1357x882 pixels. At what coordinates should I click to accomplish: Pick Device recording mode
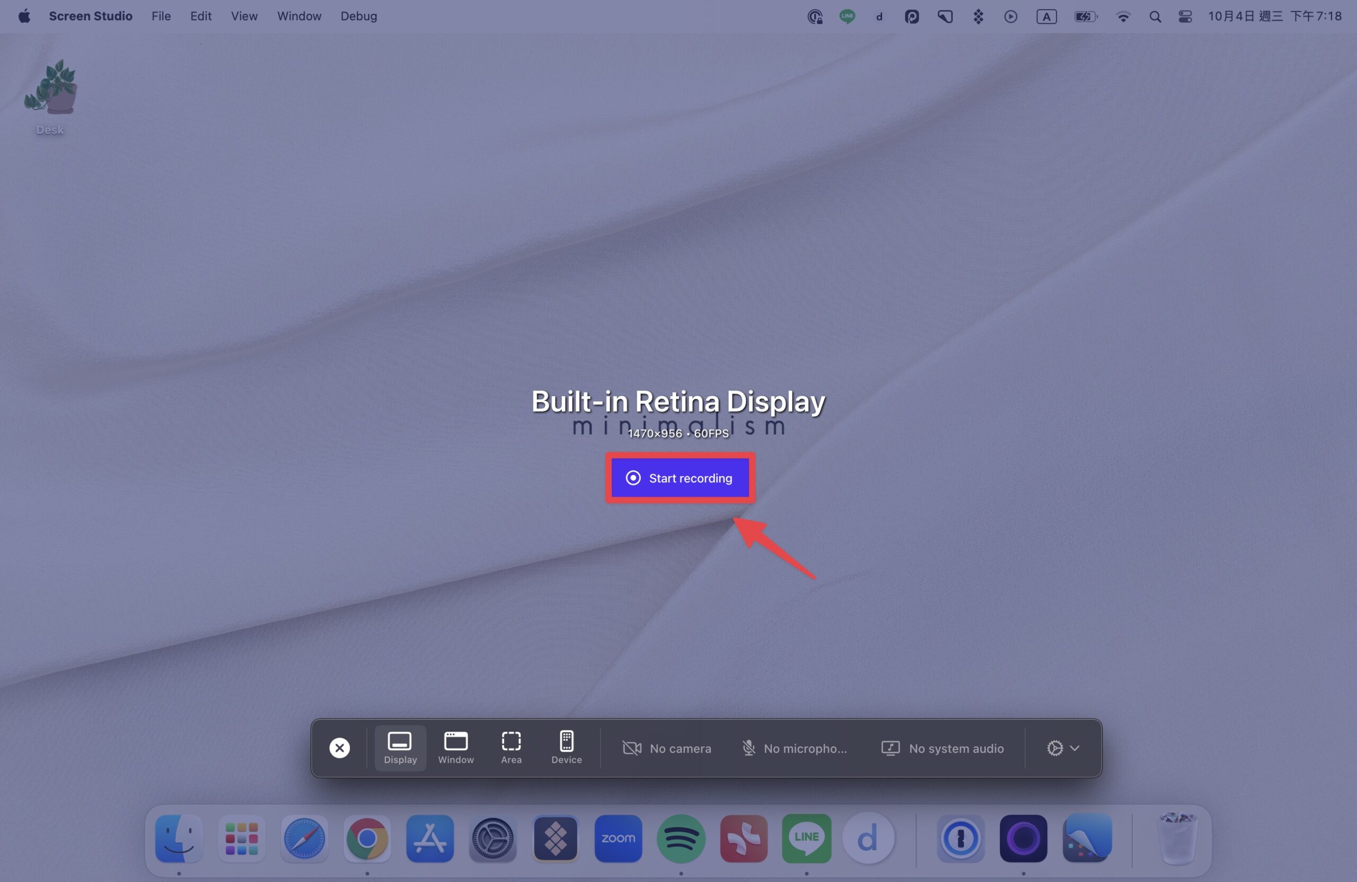click(x=566, y=747)
